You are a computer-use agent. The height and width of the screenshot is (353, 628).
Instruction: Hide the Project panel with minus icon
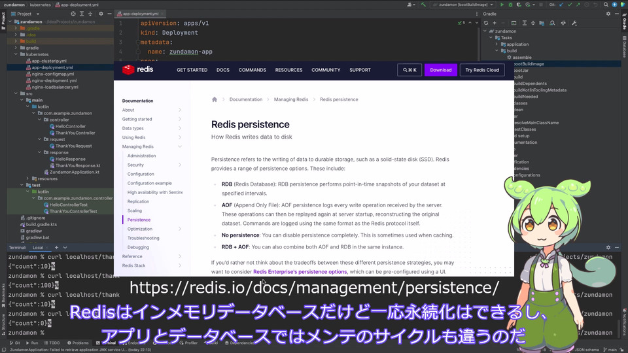click(109, 14)
